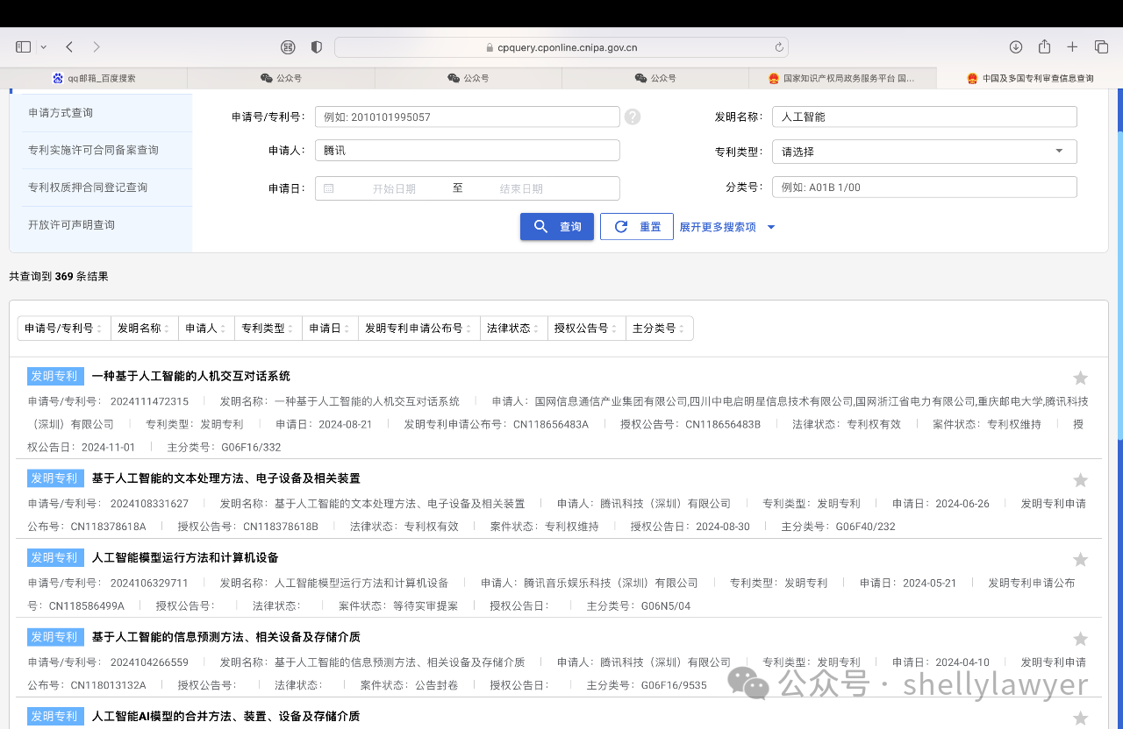Image resolution: width=1123 pixels, height=729 pixels.
Task: Show tab overview icon
Action: click(1101, 46)
